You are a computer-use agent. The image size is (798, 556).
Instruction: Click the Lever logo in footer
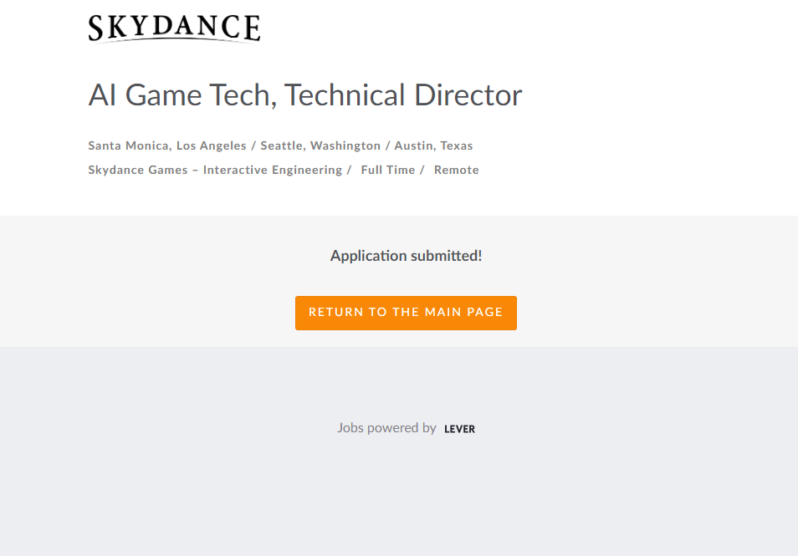coord(459,429)
